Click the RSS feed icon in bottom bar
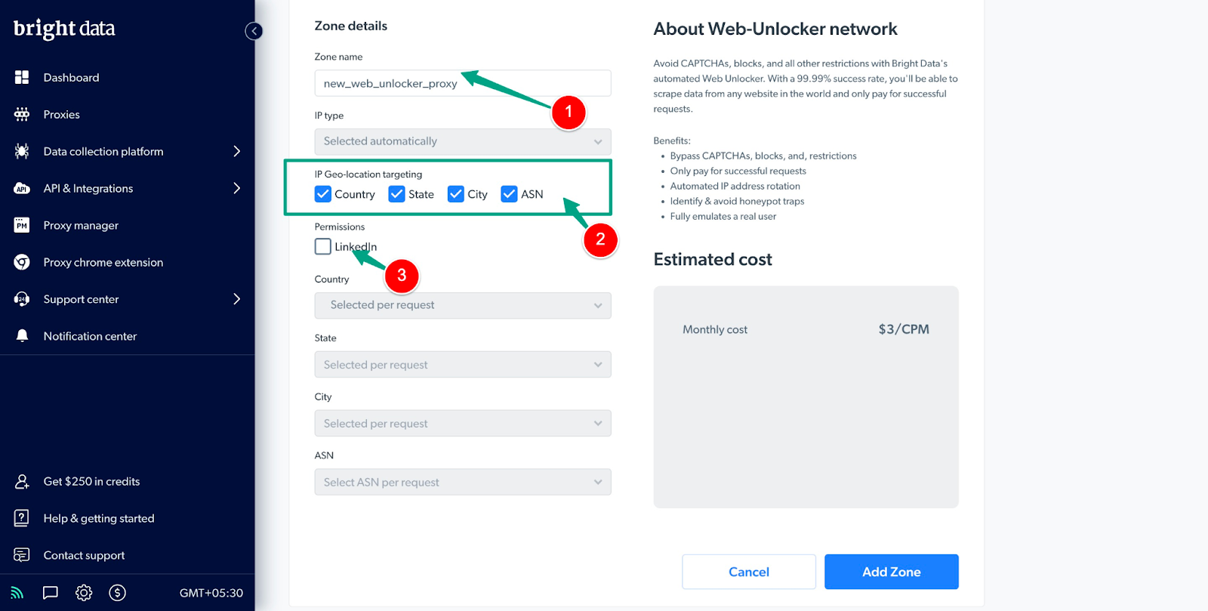This screenshot has width=1208, height=611. (x=17, y=593)
